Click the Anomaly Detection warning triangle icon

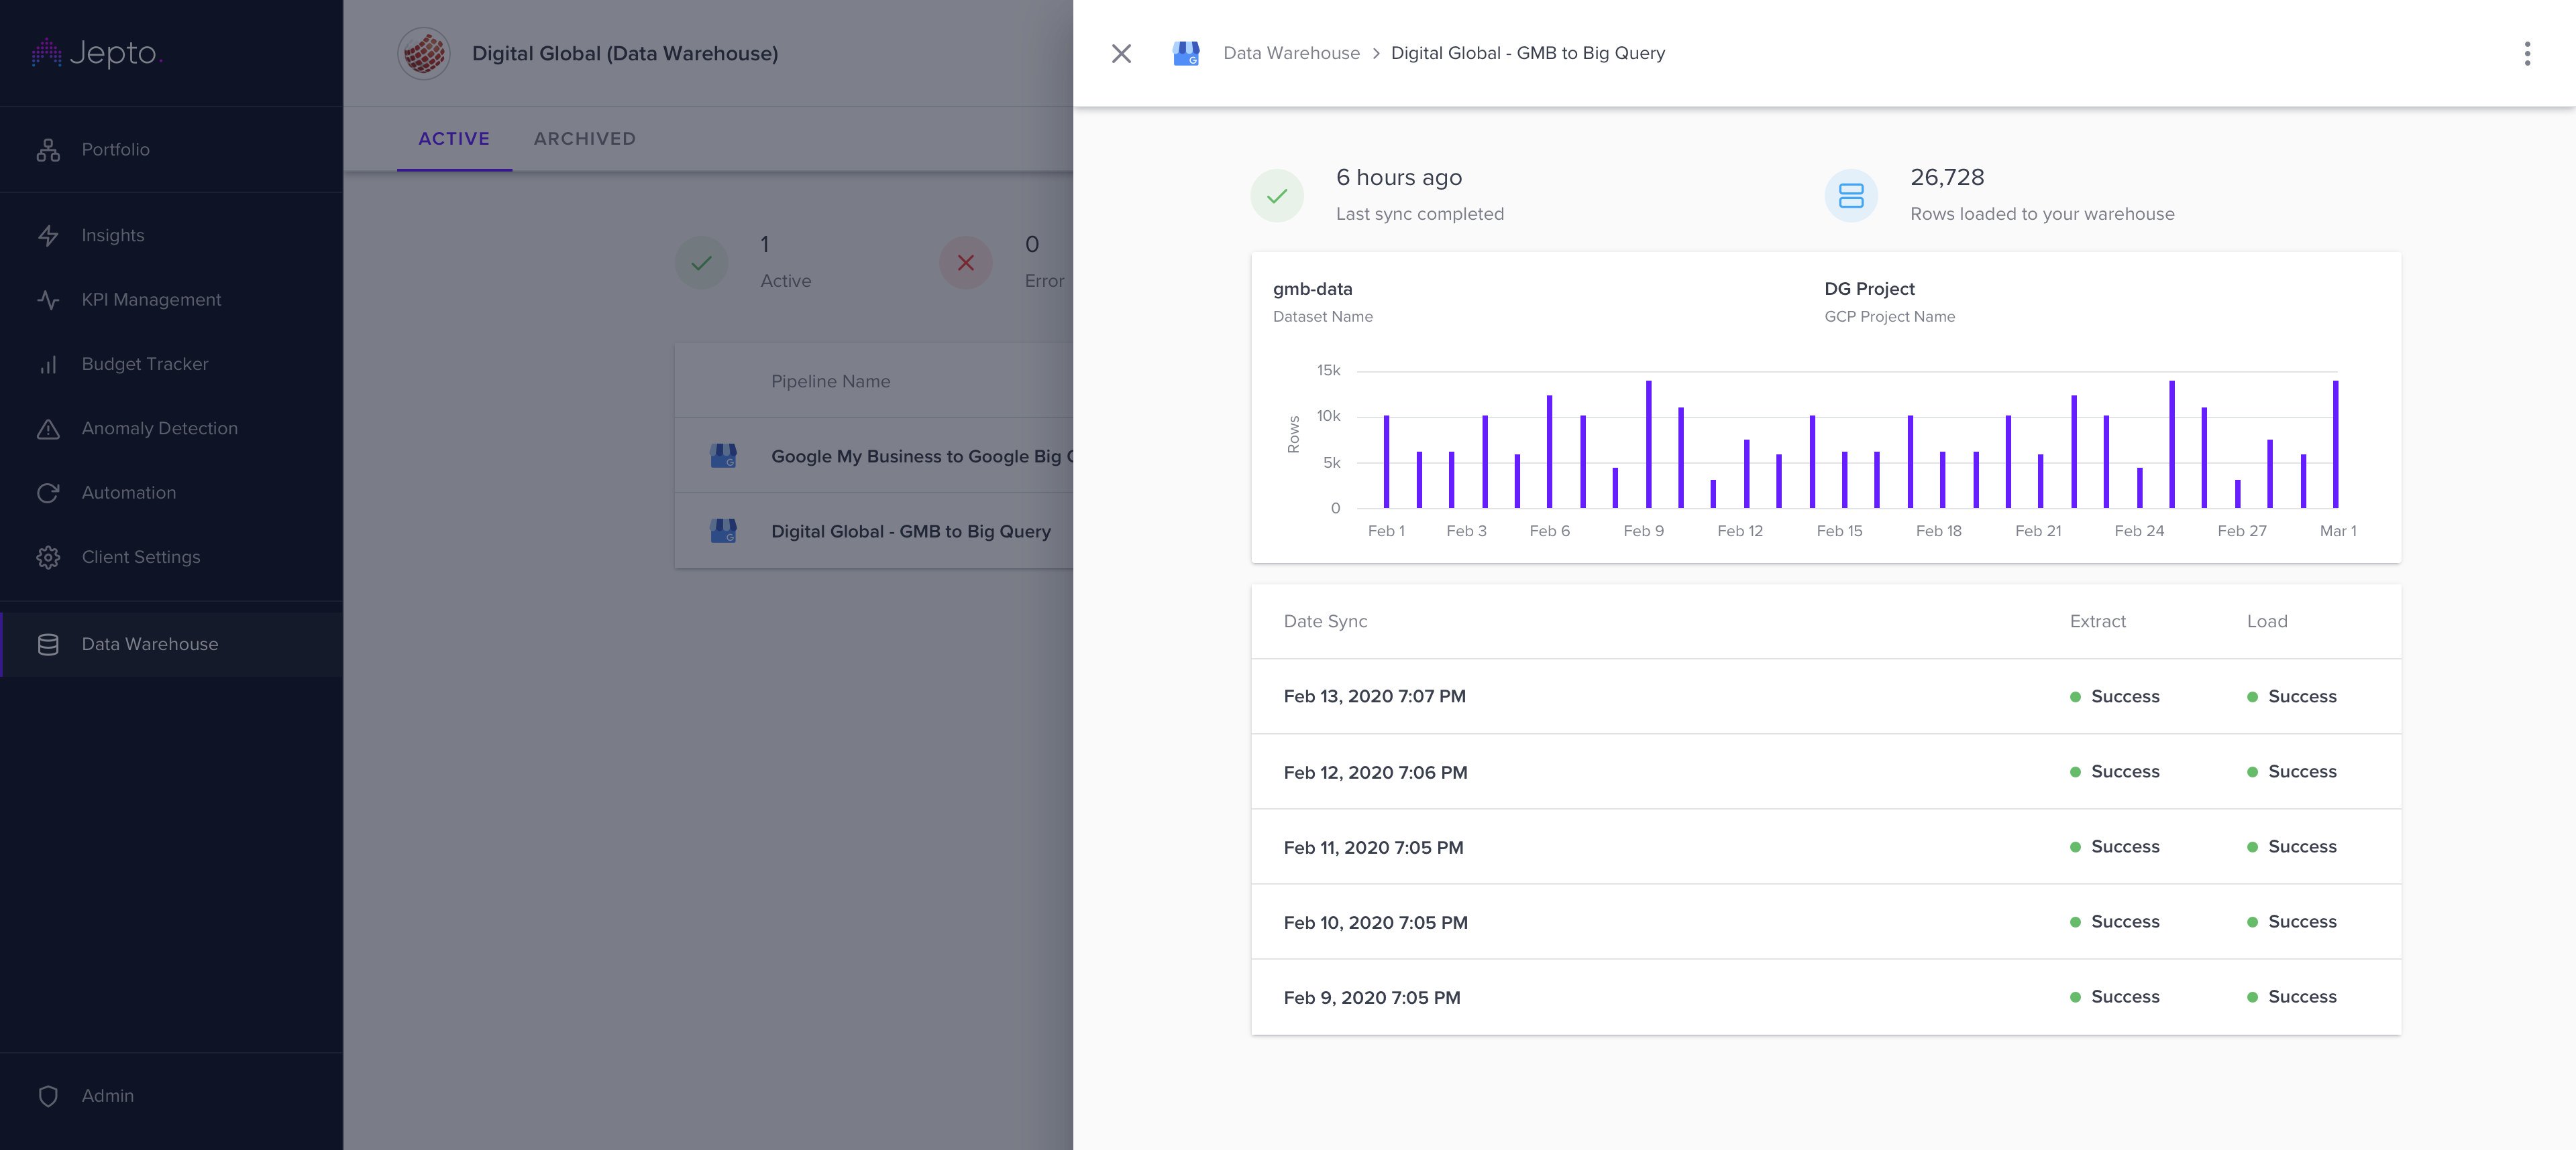coord(48,429)
